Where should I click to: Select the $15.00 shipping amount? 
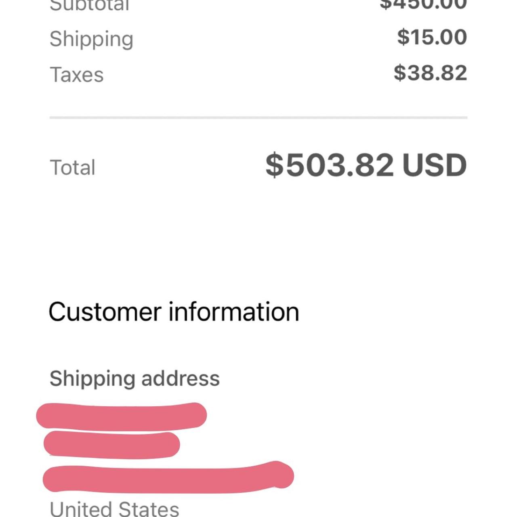(432, 37)
